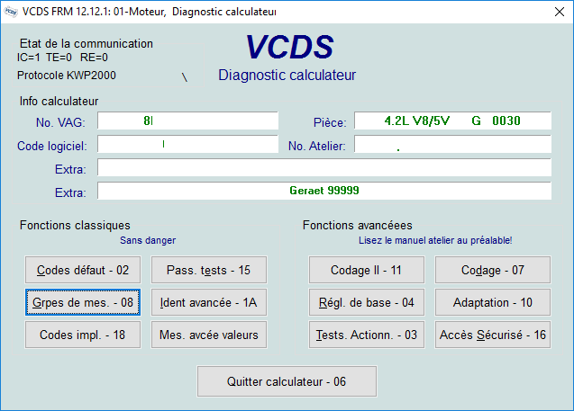Select the Pièce field showing 4.2L V8/5V
This screenshot has height=411, width=574.
(452, 121)
